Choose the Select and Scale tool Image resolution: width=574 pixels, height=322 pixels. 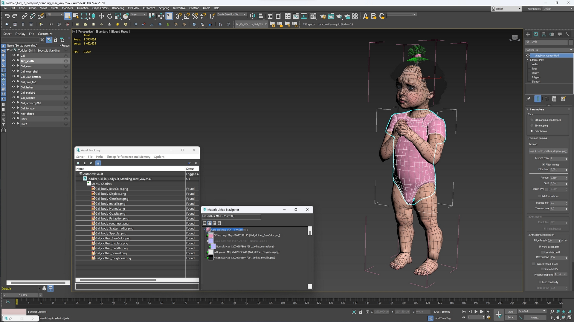coord(118,16)
